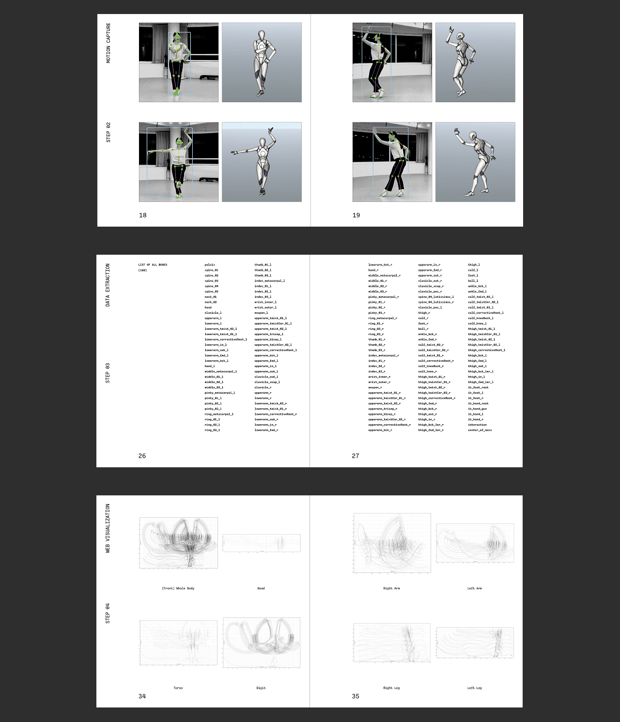
Task: Open the top-left dancer photo on page 19
Action: pyautogui.click(x=392, y=62)
